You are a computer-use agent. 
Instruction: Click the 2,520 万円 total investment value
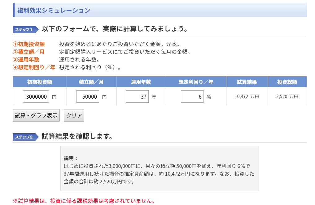[x=287, y=96]
